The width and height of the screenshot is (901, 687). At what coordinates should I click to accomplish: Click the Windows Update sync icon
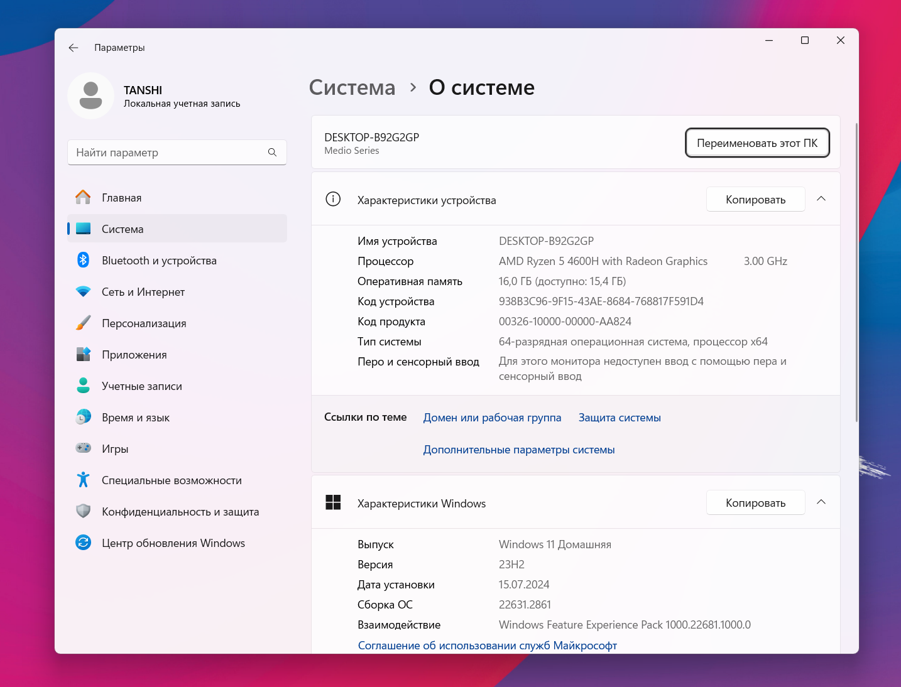click(x=83, y=543)
